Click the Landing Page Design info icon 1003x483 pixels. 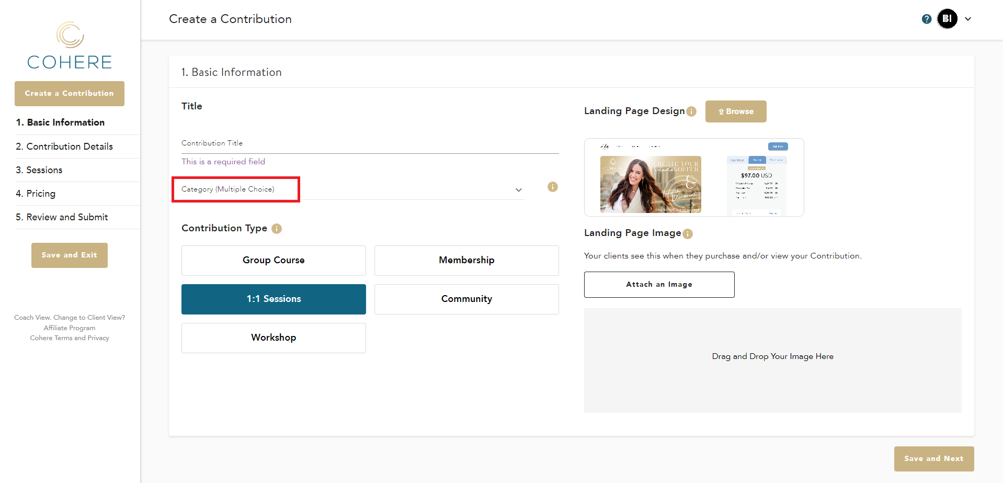pyautogui.click(x=691, y=111)
